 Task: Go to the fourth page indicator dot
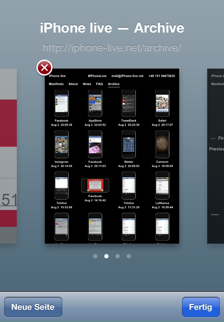[129, 256]
